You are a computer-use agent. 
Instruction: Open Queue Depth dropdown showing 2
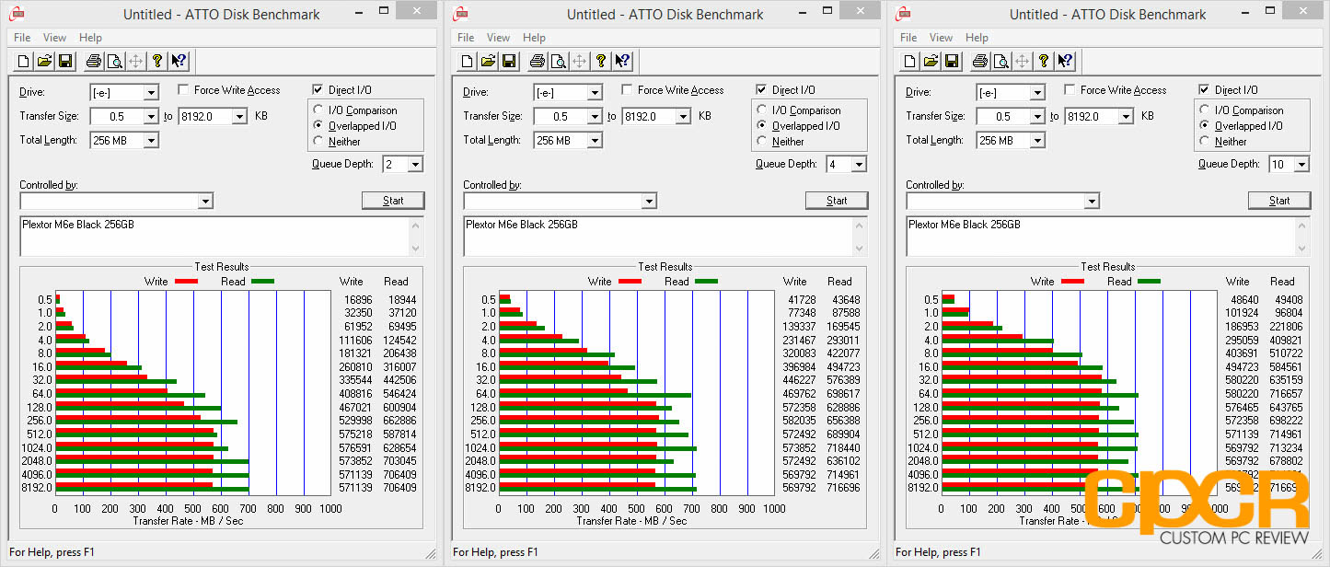pyautogui.click(x=415, y=165)
